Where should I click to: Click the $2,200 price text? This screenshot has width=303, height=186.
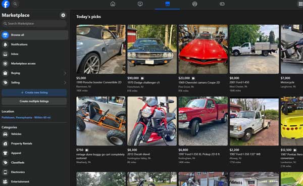[234, 150]
